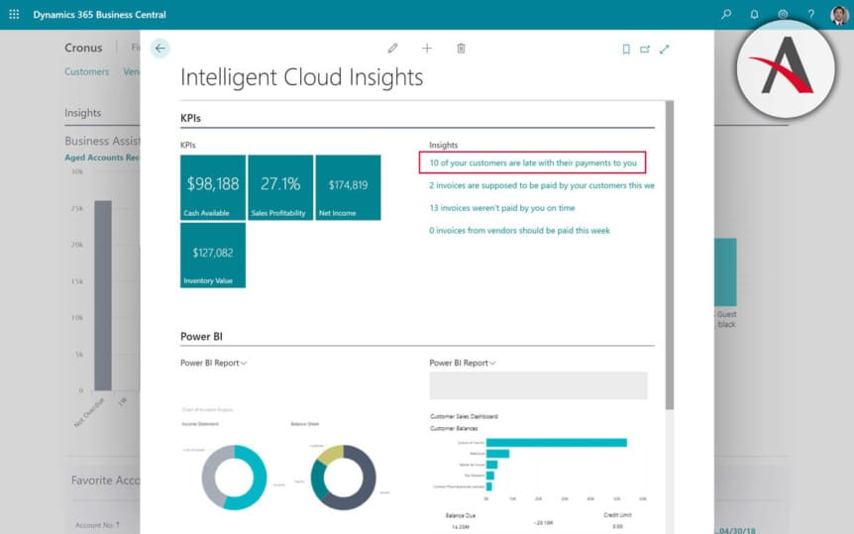The height and width of the screenshot is (534, 854).
Task: Click the gray placeholder box under Power BI Report
Action: tap(539, 385)
